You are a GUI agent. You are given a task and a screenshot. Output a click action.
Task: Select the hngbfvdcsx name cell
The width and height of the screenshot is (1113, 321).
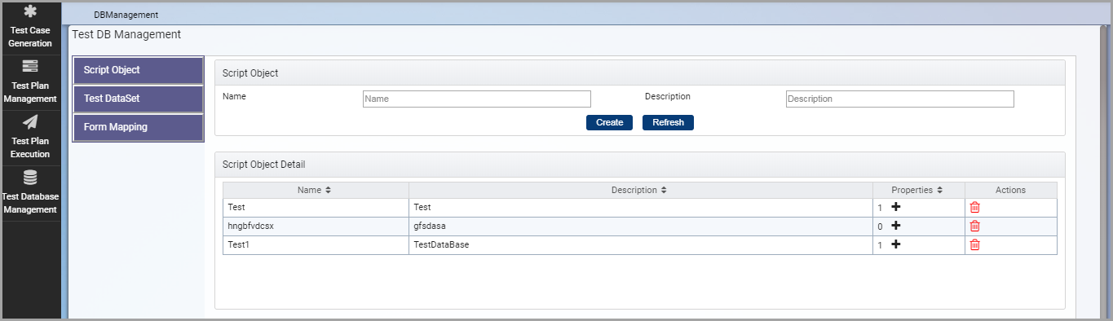tap(316, 226)
